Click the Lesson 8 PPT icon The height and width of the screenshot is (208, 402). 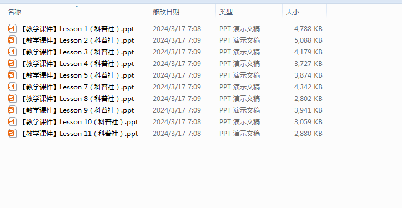pos(12,99)
